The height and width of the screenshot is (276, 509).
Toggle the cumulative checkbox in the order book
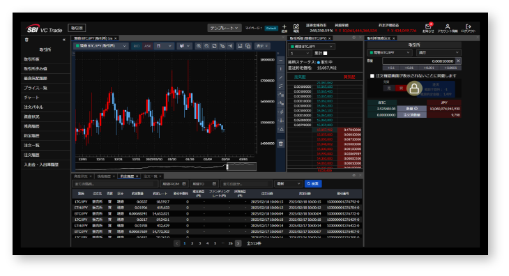[x=325, y=53]
